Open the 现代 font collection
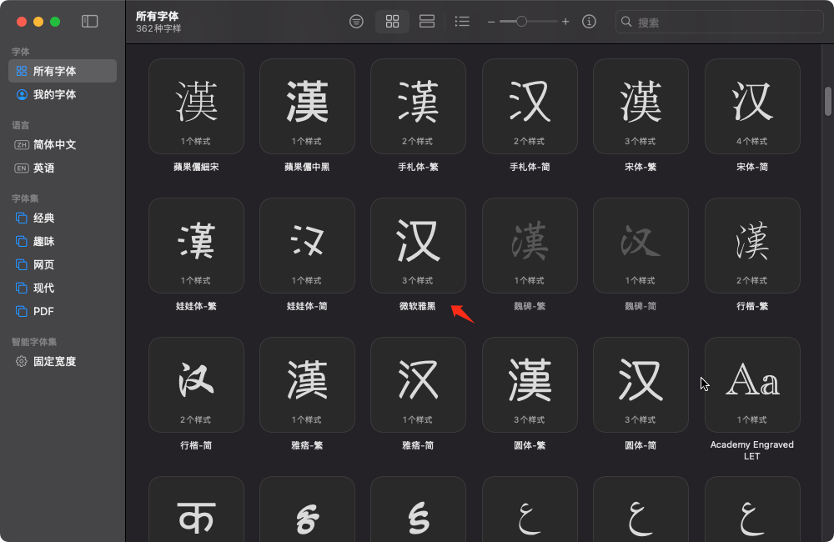Image resolution: width=834 pixels, height=542 pixels. (x=63, y=288)
